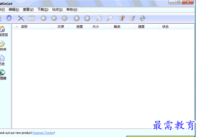This screenshot has width=198, height=137.
Task: Follow the Expense Tracker link
Action: 43,133
